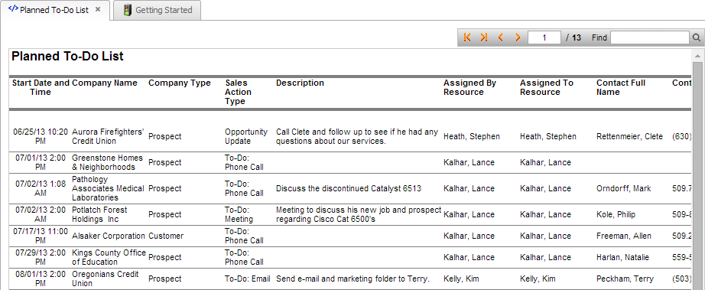Close the Planned To-Do List tab
705x290 pixels.
point(98,9)
